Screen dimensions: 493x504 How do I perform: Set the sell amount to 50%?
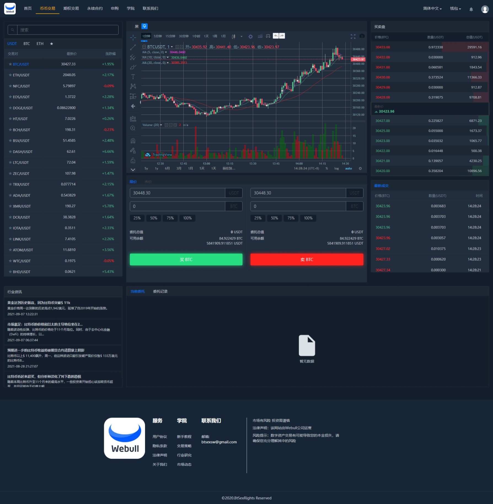pos(274,218)
